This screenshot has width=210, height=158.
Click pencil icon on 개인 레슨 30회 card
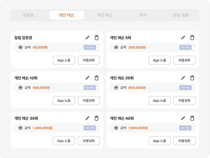[87, 118]
